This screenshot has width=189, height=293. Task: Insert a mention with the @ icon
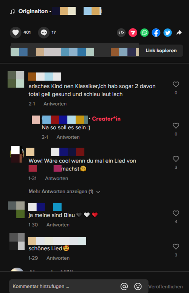[124, 286]
